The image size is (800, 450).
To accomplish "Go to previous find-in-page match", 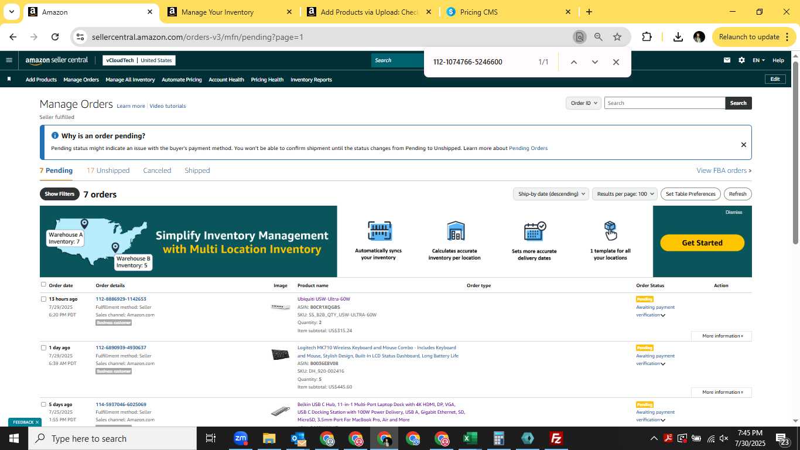I will pos(574,62).
